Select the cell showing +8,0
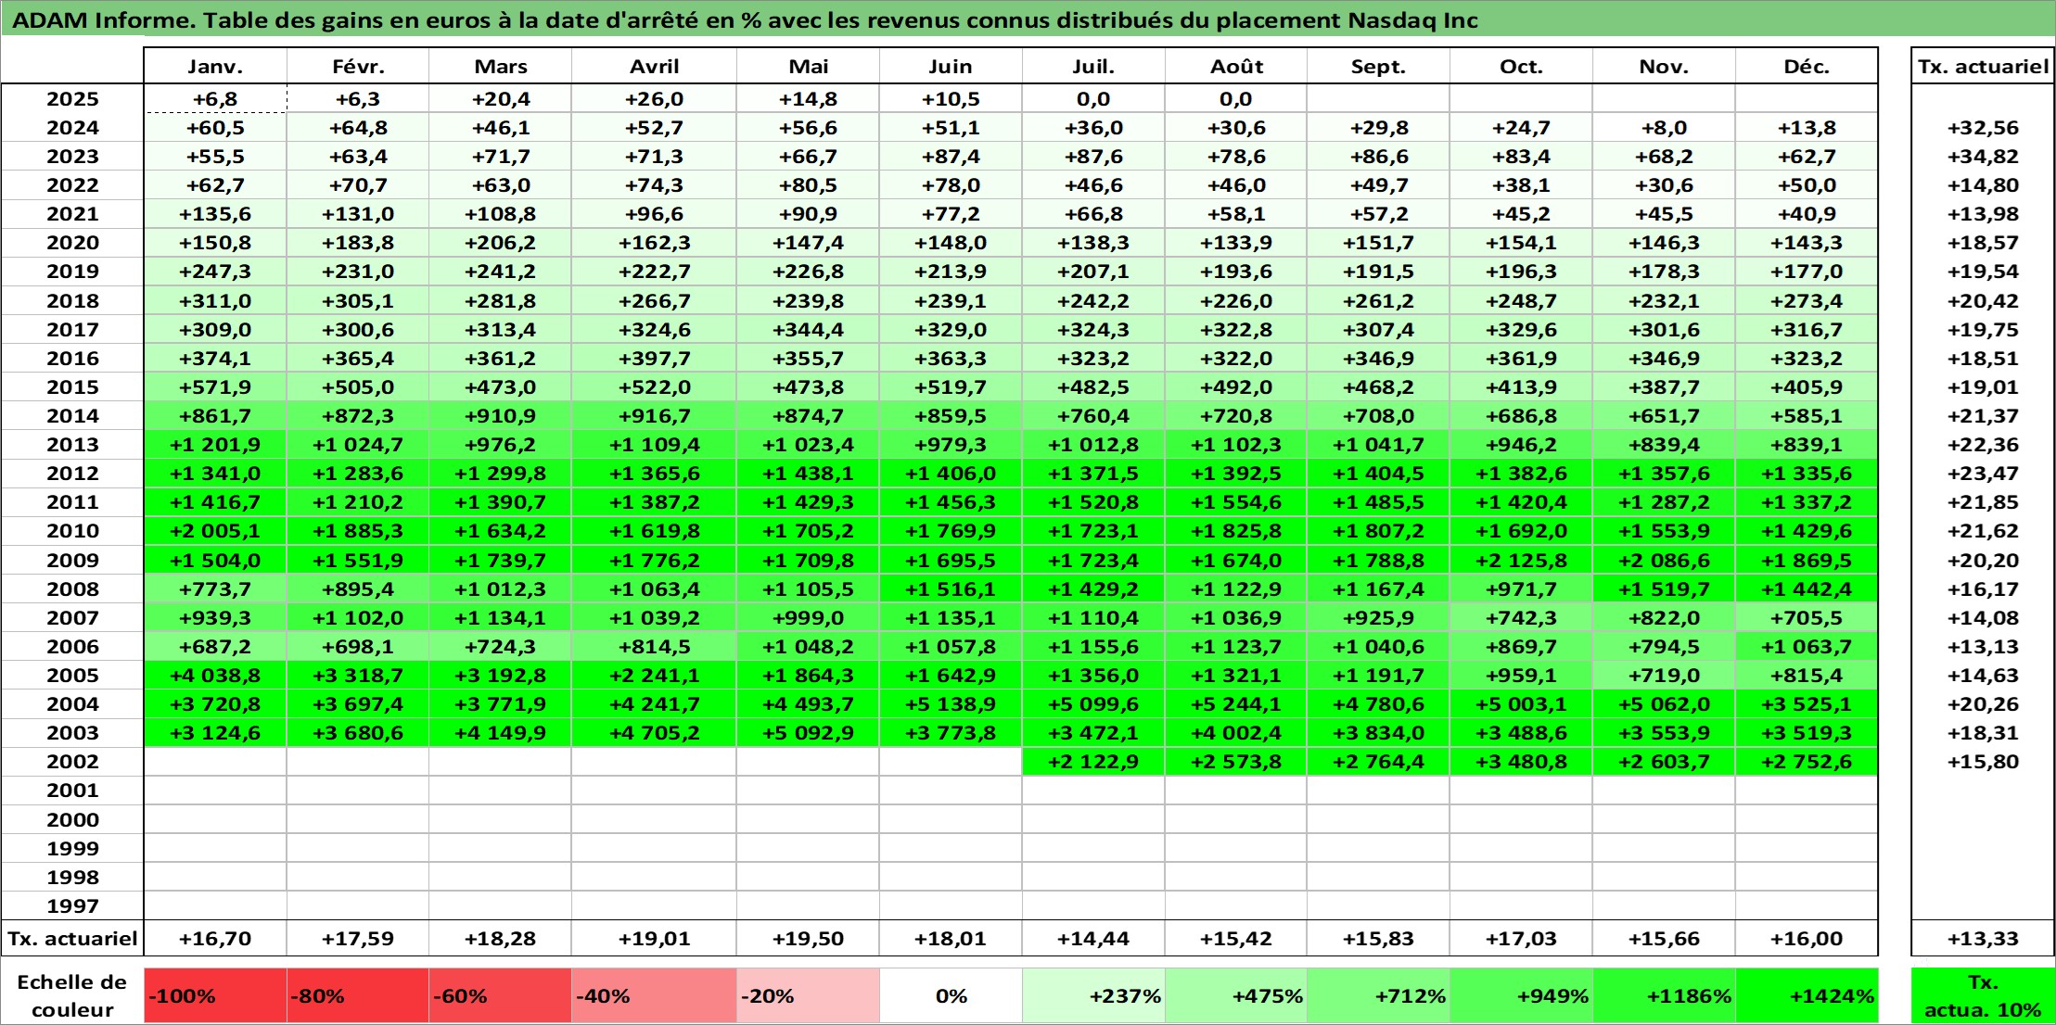Viewport: 2056px width, 1025px height. pos(1664,128)
